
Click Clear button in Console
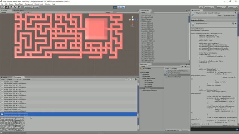pos(3,79)
